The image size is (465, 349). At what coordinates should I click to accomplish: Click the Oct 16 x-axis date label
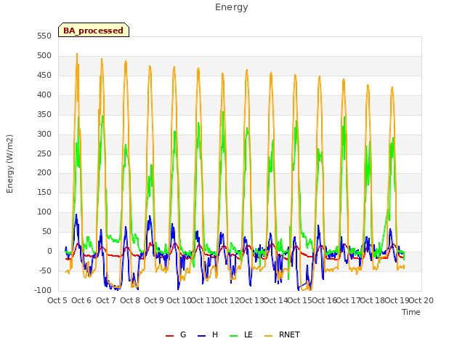click(x=324, y=300)
